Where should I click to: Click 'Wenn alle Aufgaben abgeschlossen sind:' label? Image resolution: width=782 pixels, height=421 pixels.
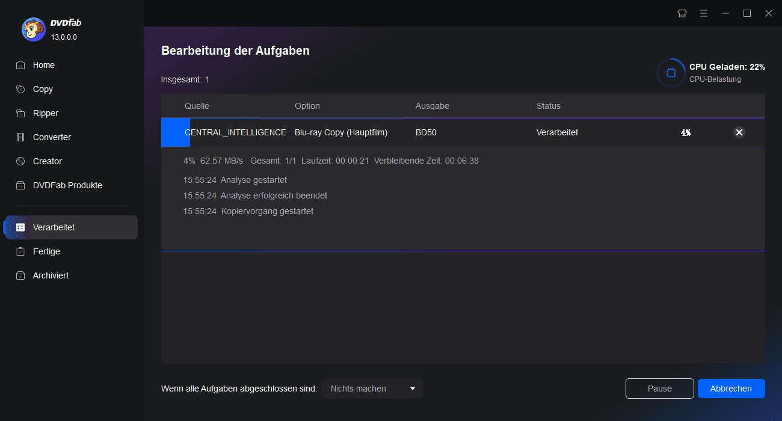[x=239, y=389]
